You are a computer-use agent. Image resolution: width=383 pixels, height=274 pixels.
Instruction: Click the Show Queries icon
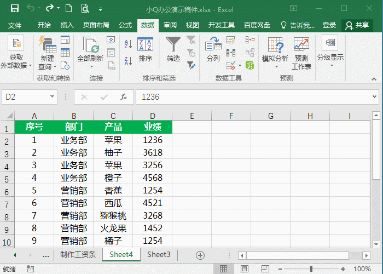click(65, 39)
